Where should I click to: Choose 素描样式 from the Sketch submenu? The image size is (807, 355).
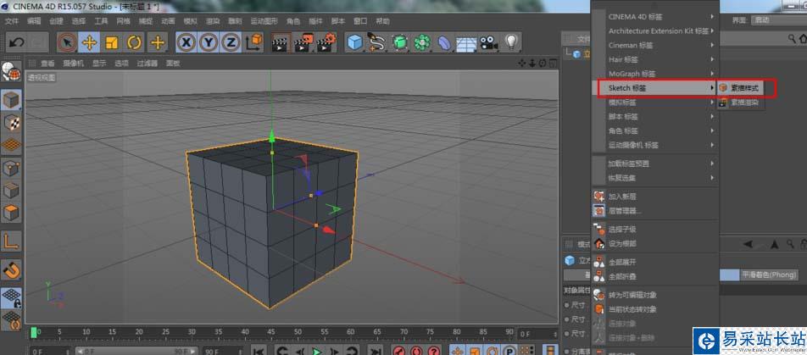tap(745, 87)
